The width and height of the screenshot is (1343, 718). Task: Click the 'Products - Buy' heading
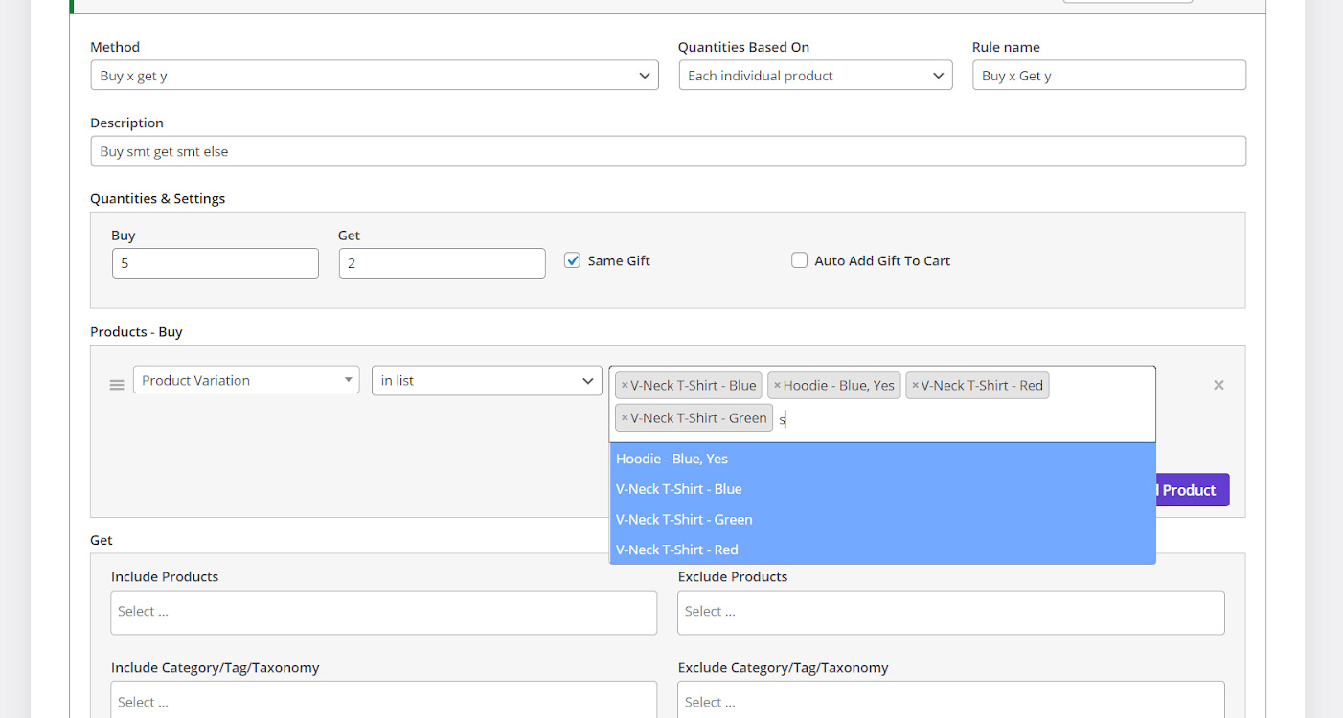(136, 332)
